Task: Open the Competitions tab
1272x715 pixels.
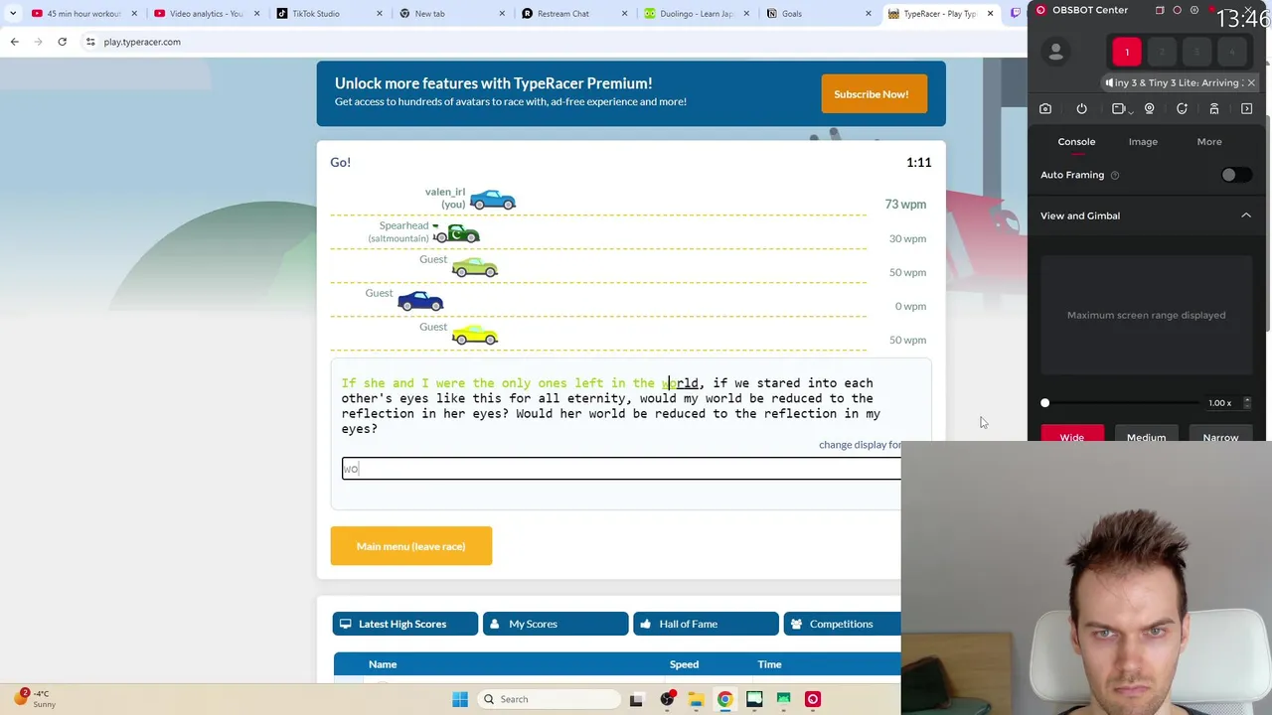Action: (x=842, y=624)
